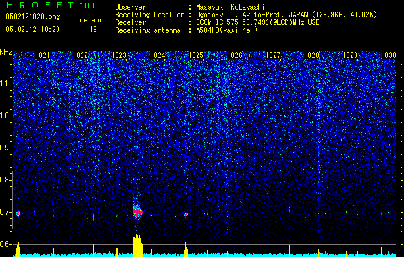Click the Receiver value ICOM IC-575

click(x=217, y=22)
